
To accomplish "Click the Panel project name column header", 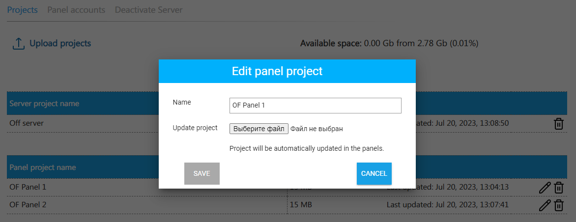I will tap(43, 167).
